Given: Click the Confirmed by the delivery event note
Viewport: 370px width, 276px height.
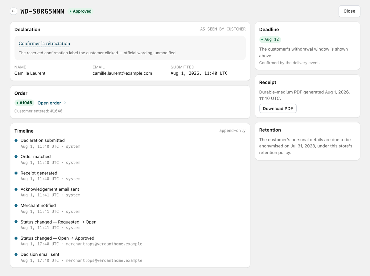Looking at the screenshot, I should pos(290,63).
